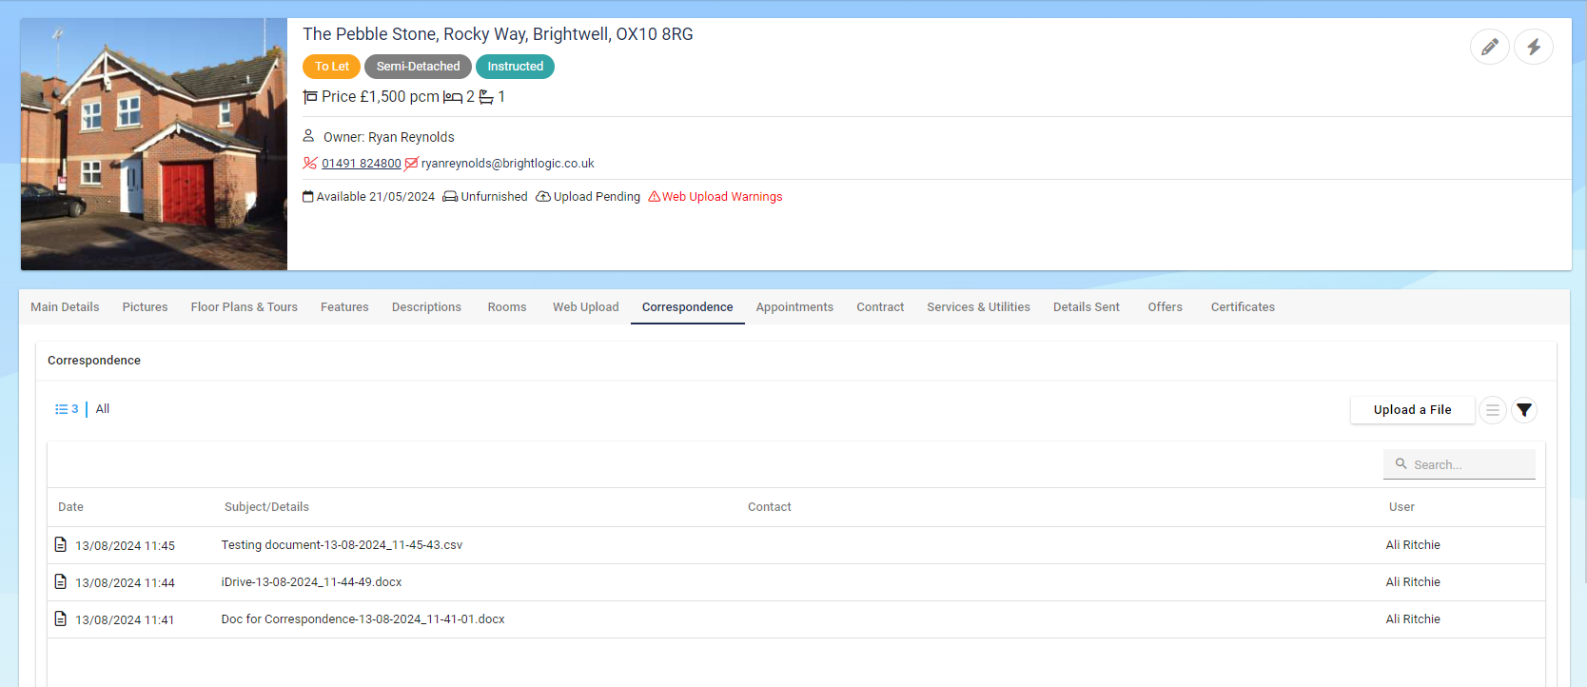
Task: Go to the Descriptions tab
Action: click(x=426, y=307)
